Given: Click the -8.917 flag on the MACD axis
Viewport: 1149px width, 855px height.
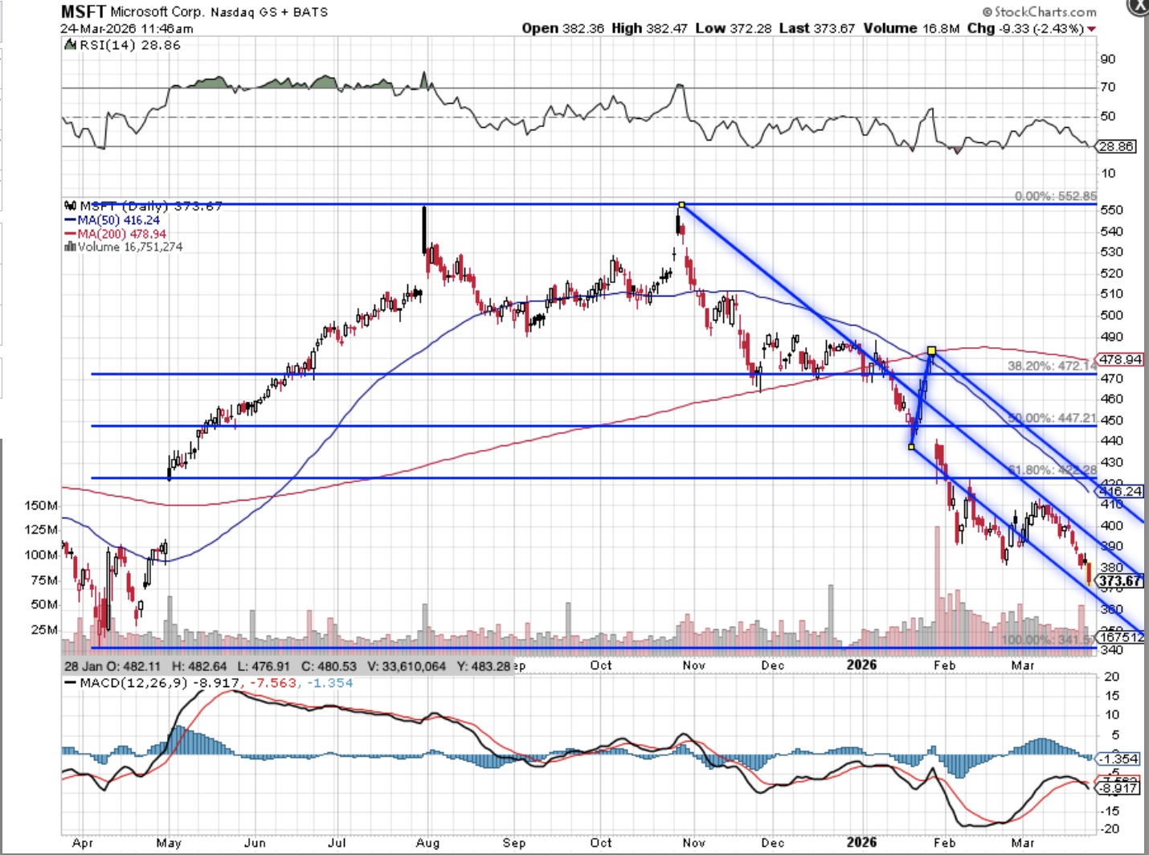Looking at the screenshot, I should [1118, 788].
